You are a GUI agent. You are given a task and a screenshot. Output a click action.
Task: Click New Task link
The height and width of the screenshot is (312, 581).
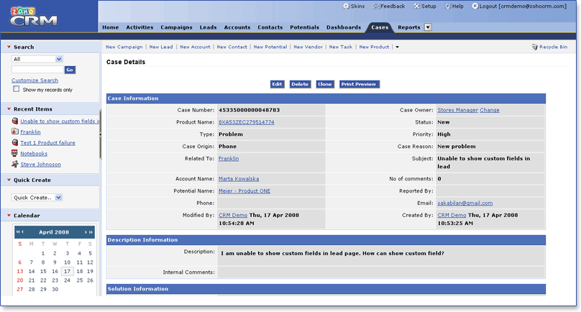341,47
